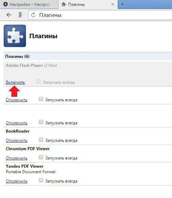Click the back arrow navigation icon
This screenshot has height=198, width=172.
9,15
